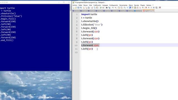Image resolution: width=178 pixels, height=100 pixels.
Task: Click the Replace toolbar icon
Action: (109, 7)
